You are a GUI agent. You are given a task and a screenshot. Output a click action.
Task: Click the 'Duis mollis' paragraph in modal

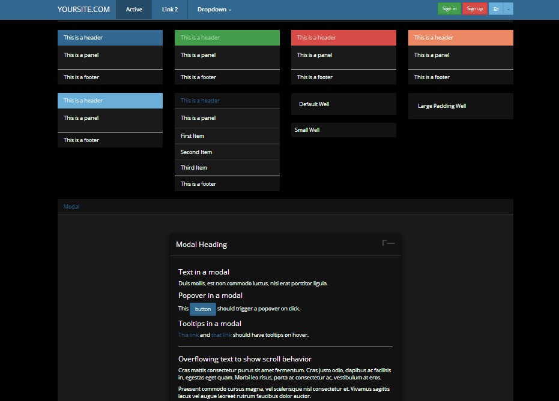[253, 284]
